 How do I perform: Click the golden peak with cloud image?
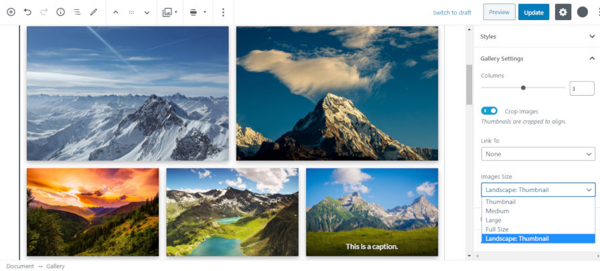pyautogui.click(x=337, y=93)
